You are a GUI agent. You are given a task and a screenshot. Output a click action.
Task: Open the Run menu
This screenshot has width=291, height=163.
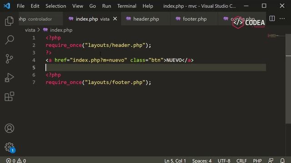[106, 6]
